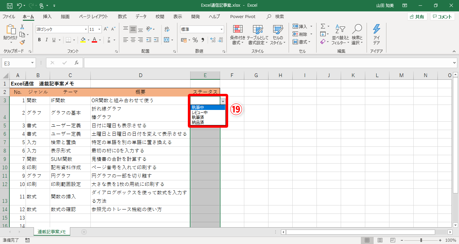Open Conditional Formatting (条件付き書式)
Viewport: 459px width, 244px height.
pos(238,35)
